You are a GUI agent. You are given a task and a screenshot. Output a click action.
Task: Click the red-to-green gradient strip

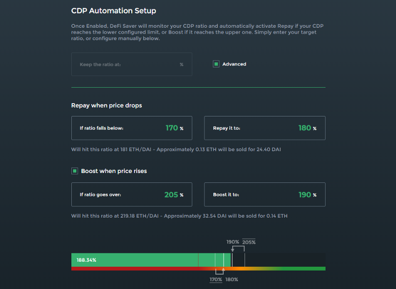pyautogui.click(x=198, y=269)
